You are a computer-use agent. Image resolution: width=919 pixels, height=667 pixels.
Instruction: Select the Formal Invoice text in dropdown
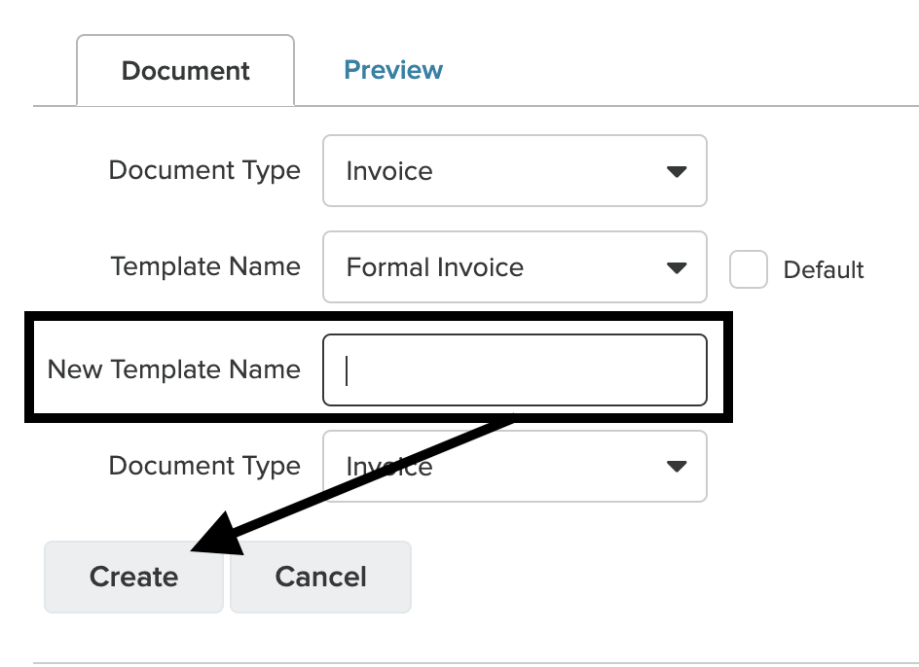(x=435, y=267)
